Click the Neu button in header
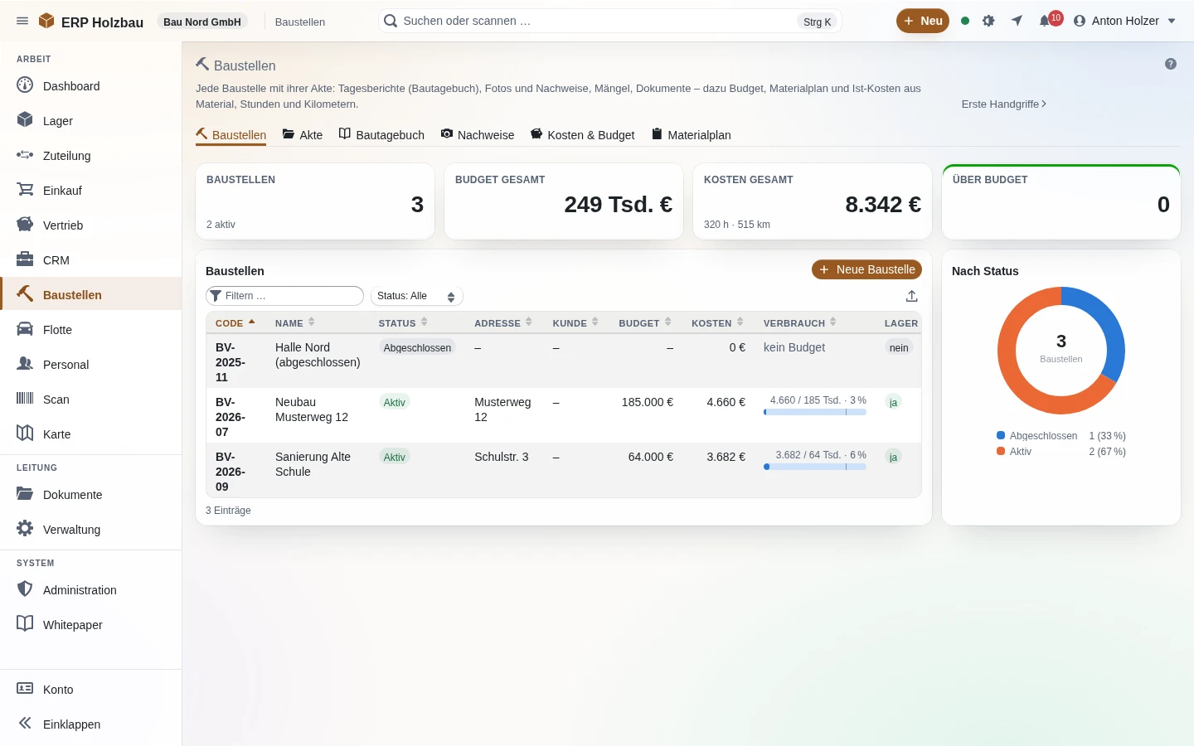 point(923,21)
